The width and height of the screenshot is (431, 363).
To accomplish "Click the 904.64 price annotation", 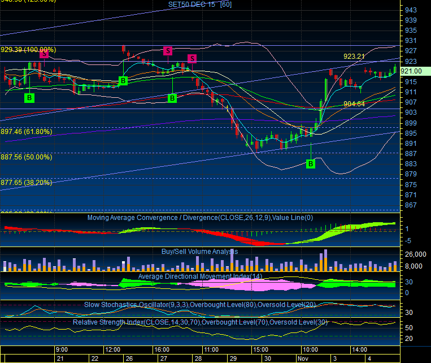I will [x=354, y=103].
